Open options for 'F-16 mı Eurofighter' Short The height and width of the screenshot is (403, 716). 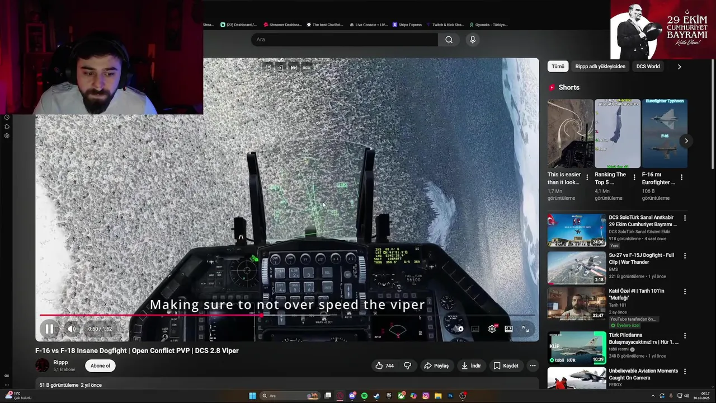[681, 177]
